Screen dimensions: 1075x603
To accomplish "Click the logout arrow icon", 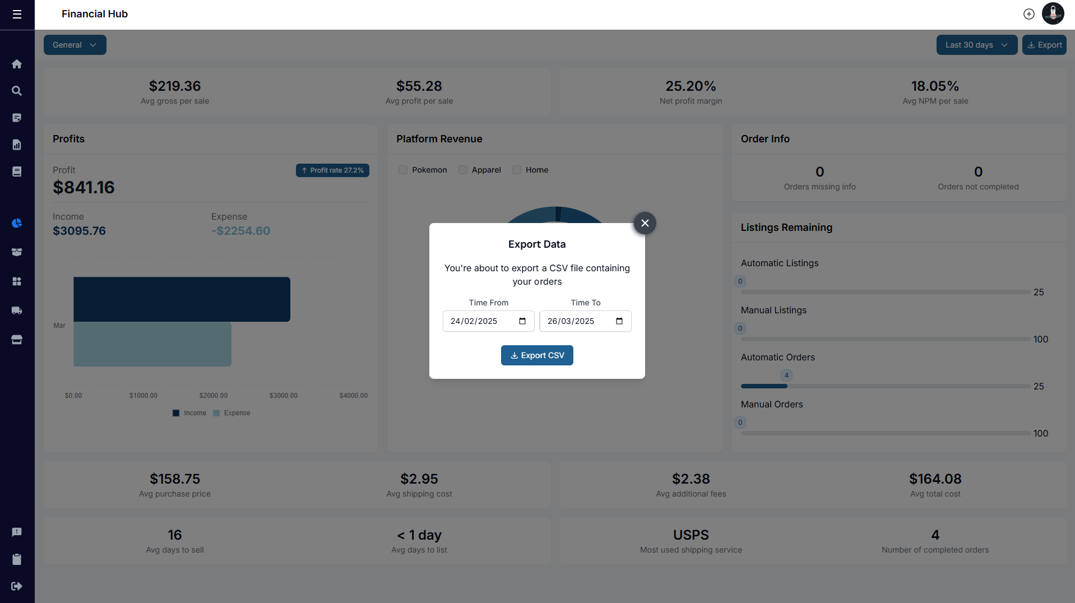I will [17, 586].
